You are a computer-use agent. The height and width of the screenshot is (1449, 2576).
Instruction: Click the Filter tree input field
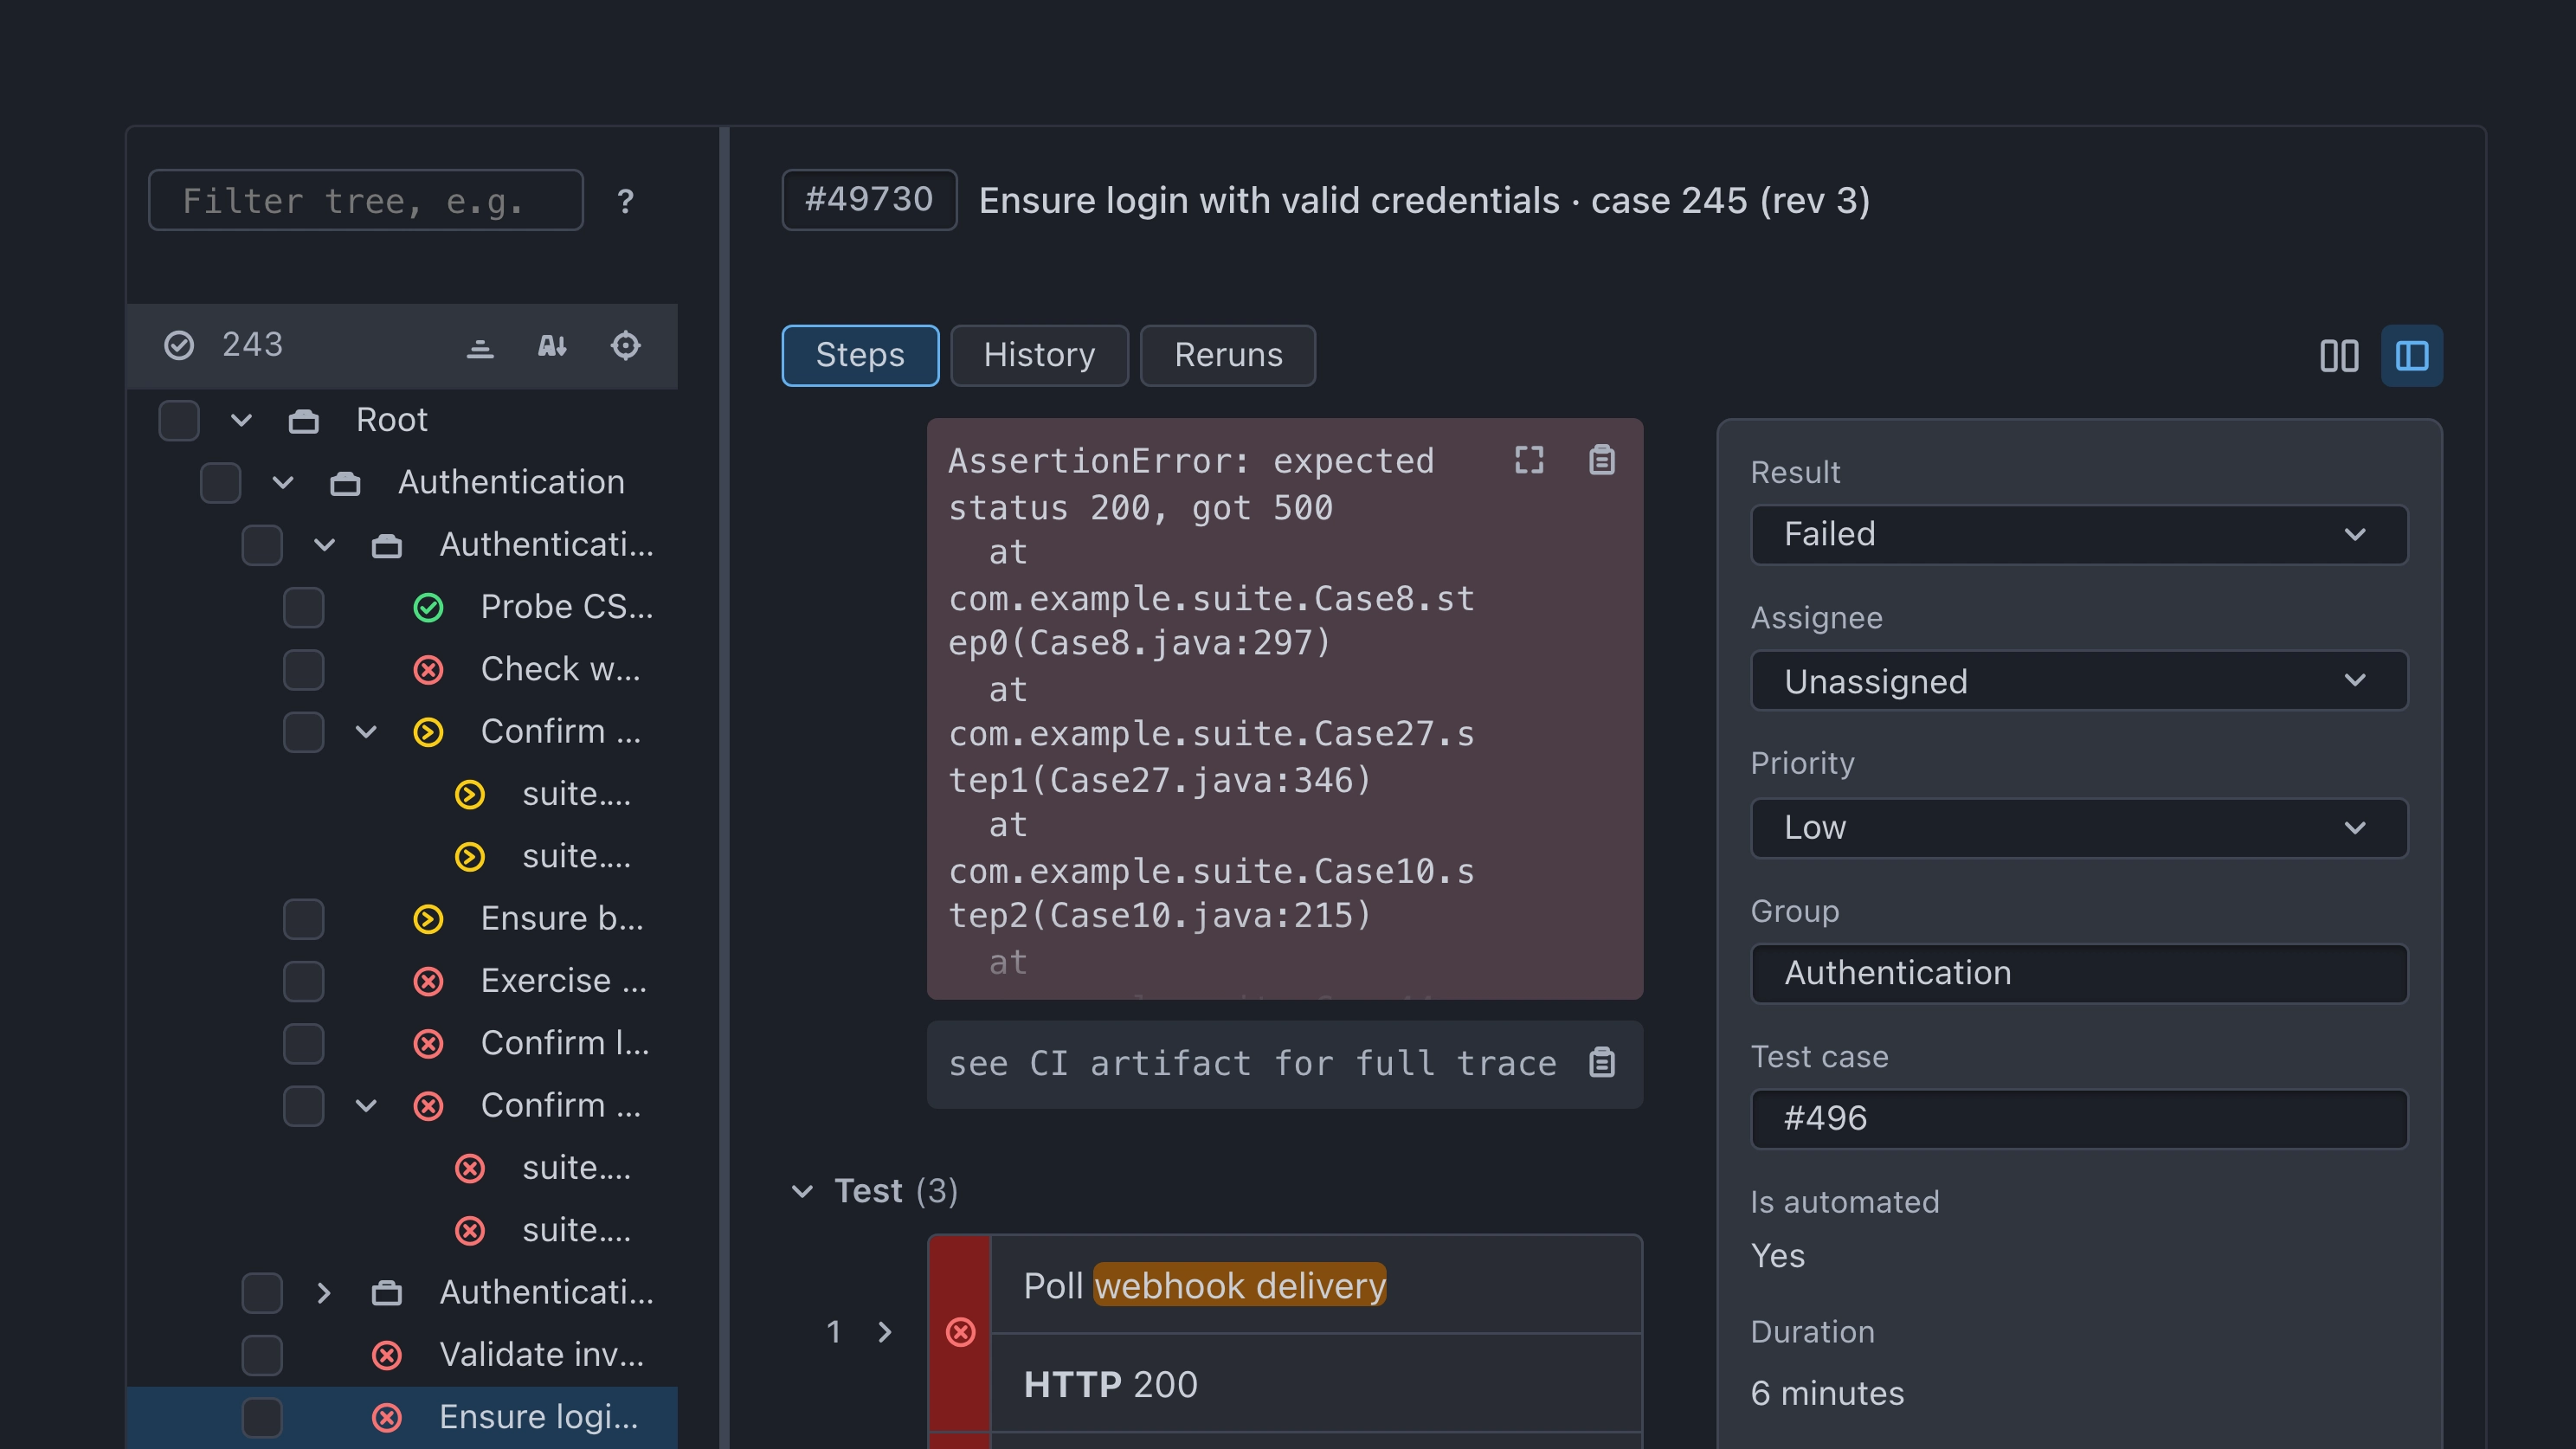coord(366,200)
